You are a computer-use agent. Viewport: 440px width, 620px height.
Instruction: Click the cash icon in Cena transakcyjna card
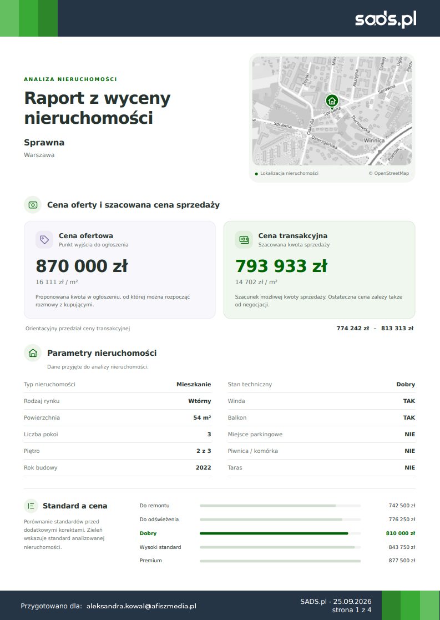click(244, 240)
